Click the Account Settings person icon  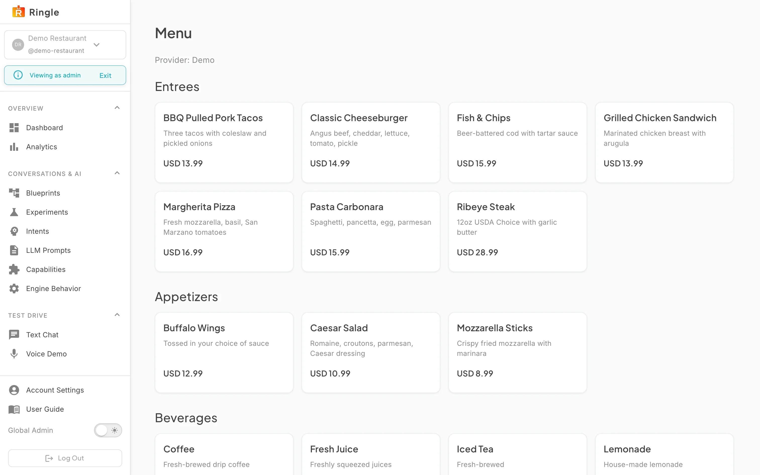14,390
